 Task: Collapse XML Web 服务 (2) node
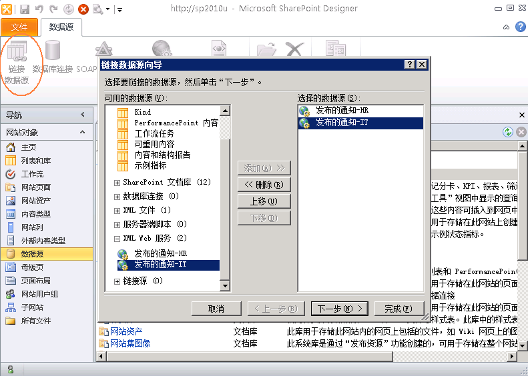[x=117, y=239]
